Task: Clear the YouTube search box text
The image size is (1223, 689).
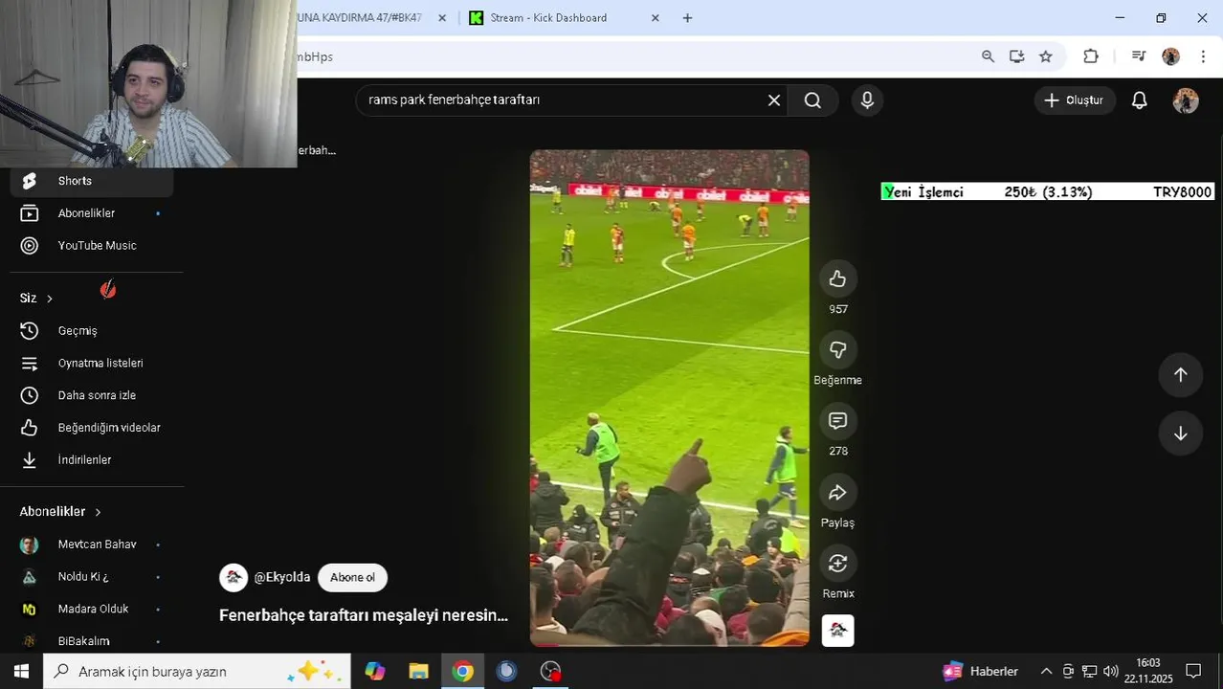Action: pos(774,100)
